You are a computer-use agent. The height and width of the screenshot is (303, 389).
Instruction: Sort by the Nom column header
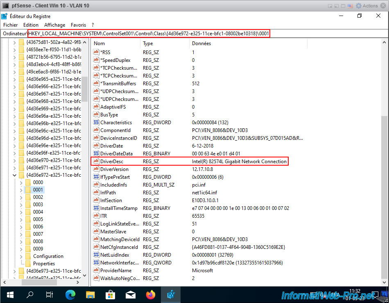[116, 43]
